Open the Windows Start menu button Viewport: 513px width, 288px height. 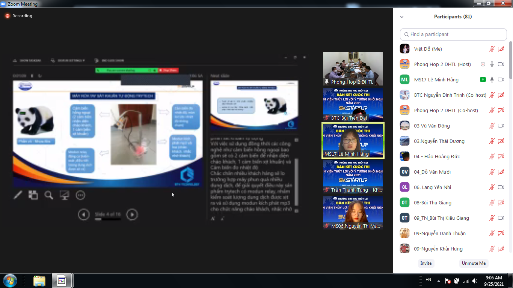point(10,280)
